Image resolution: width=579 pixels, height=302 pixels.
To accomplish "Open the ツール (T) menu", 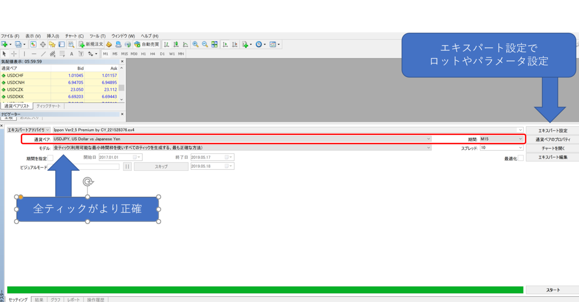I will click(x=97, y=36).
